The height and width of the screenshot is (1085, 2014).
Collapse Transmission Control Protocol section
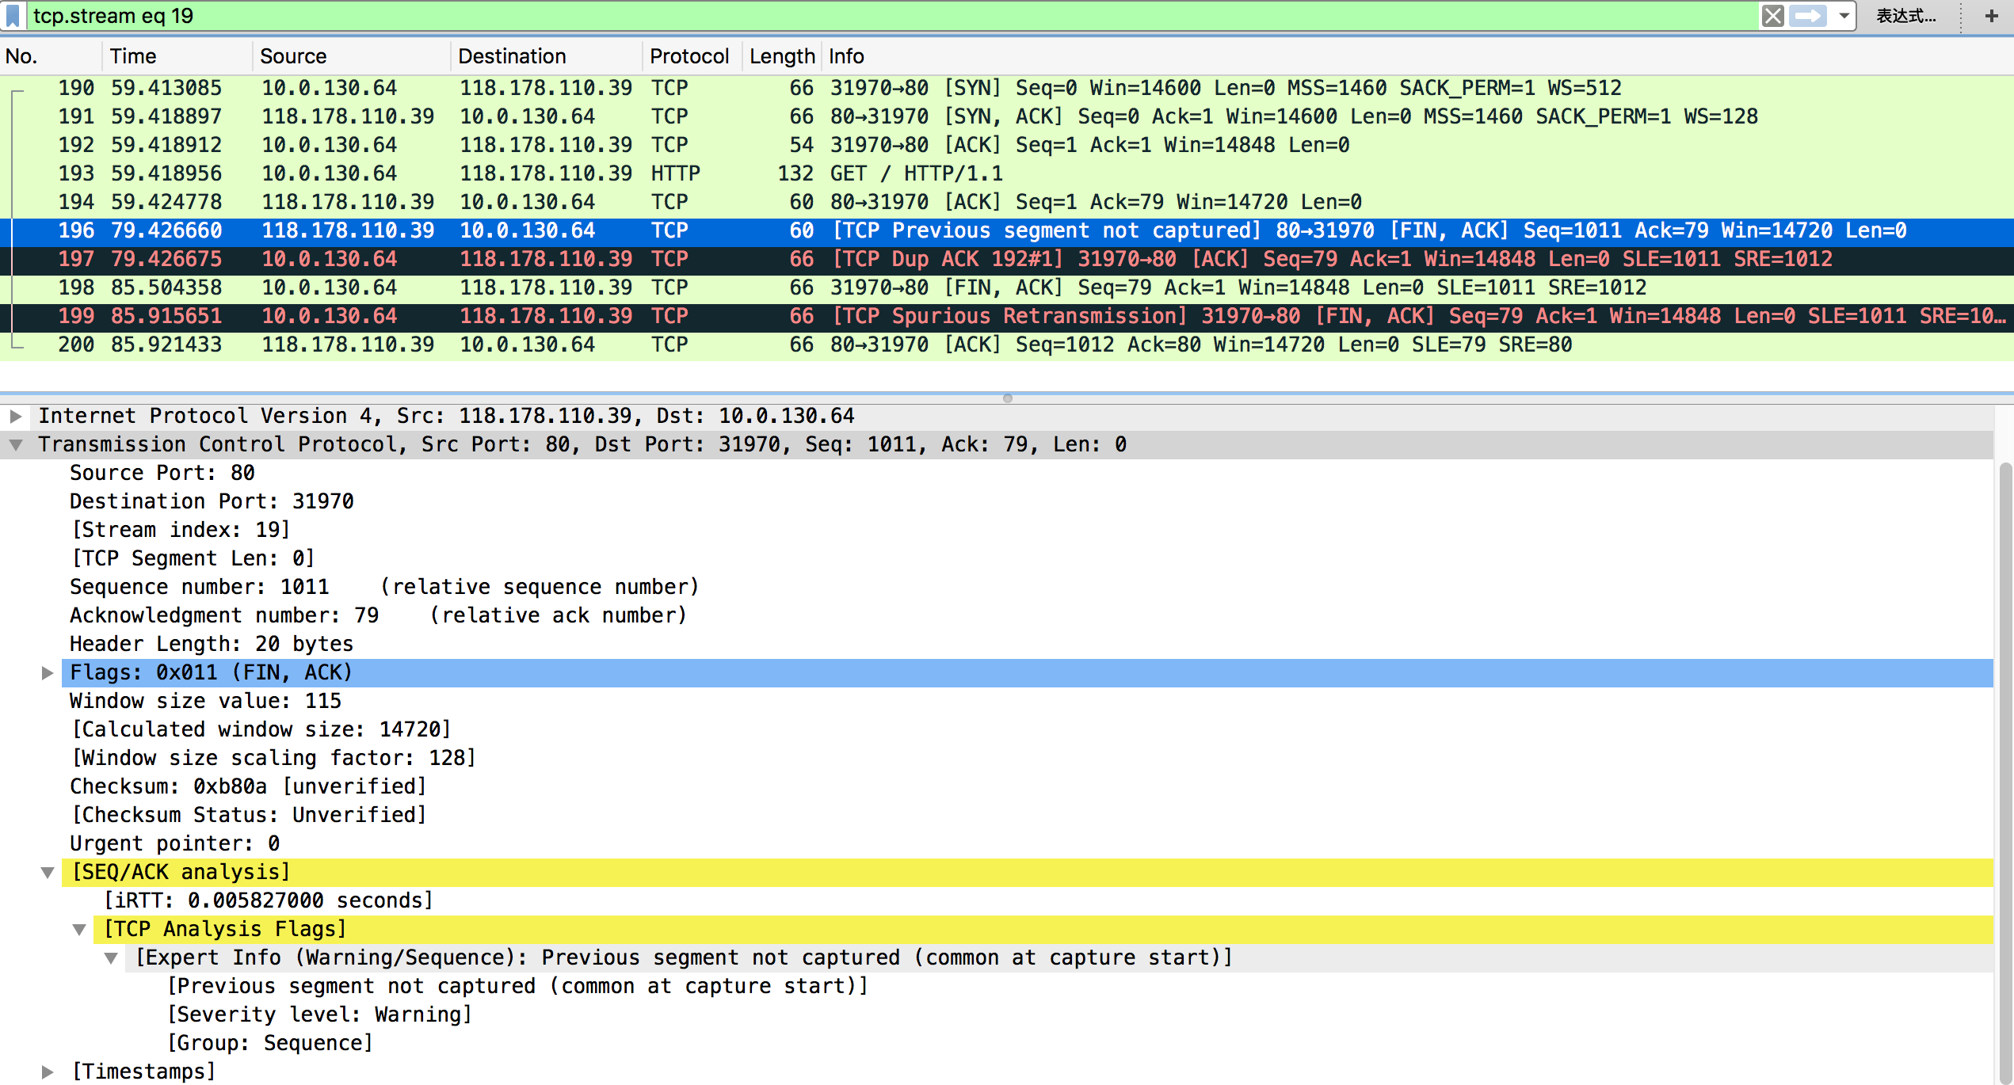(x=16, y=445)
